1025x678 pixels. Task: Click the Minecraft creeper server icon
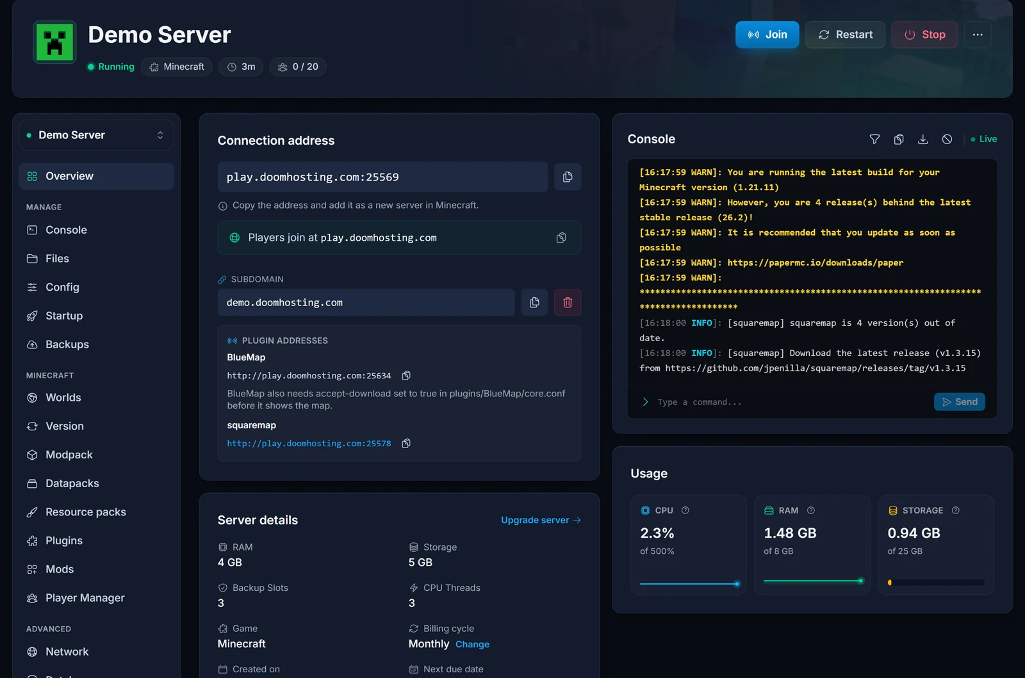click(54, 42)
